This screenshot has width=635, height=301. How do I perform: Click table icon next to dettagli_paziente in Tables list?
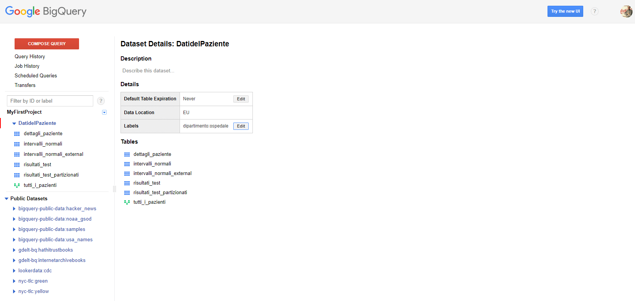(127, 154)
